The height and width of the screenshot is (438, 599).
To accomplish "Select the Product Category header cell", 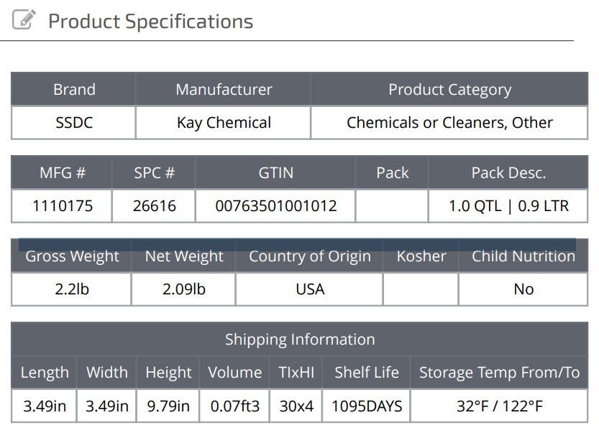I will 449,90.
